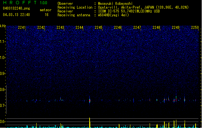Image resolution: width=202 pixels, height=128 pixels.
Task: Click the 0.7 kHz frequency label
Action: pos(3,106)
